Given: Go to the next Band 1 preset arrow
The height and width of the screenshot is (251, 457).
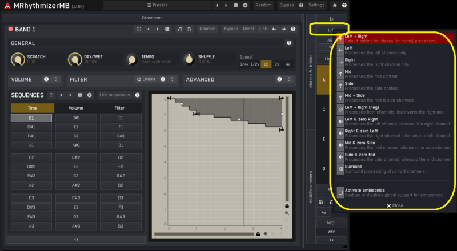Looking at the screenshot, I should pos(158,29).
